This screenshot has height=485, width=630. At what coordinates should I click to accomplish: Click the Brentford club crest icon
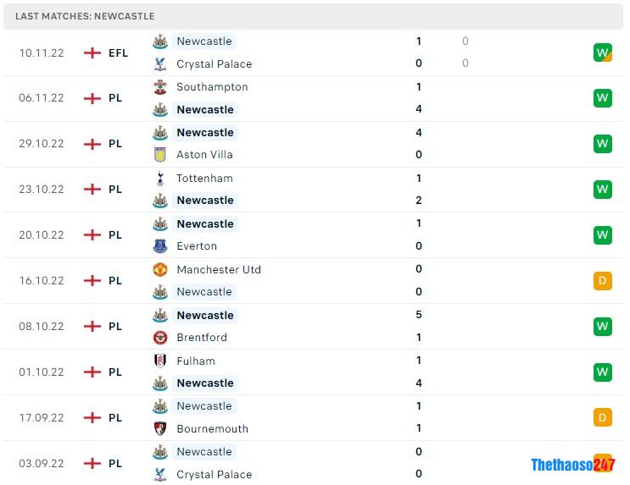(160, 338)
